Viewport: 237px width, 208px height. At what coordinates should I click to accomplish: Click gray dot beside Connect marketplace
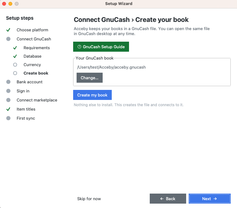pyautogui.click(x=8, y=100)
